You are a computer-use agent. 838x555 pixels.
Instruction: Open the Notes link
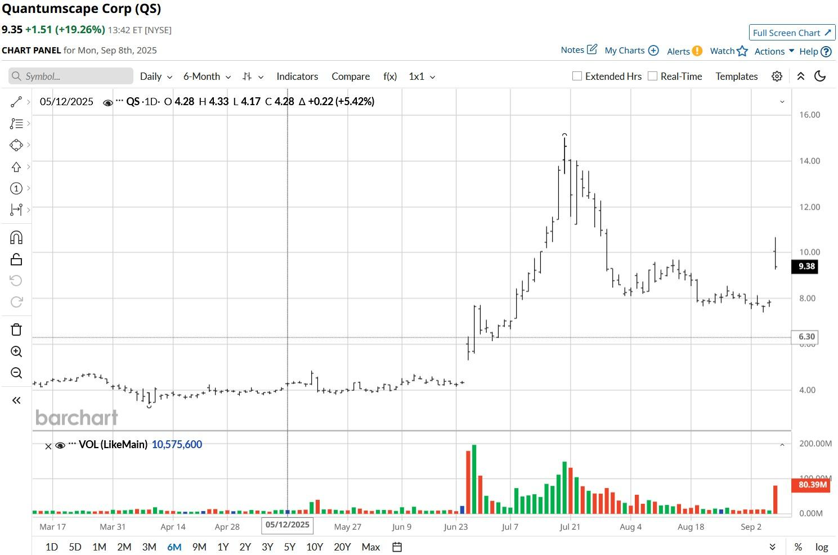pyautogui.click(x=579, y=50)
